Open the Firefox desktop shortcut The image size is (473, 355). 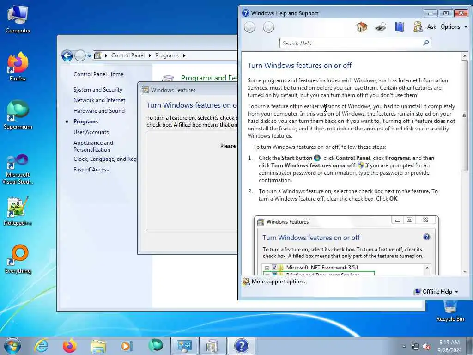(x=18, y=67)
